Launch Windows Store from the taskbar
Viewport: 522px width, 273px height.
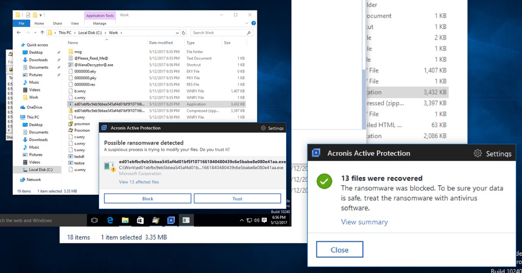[x=140, y=220]
